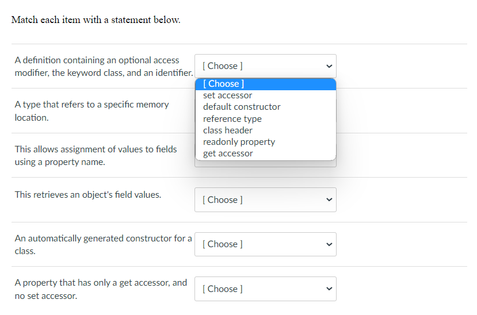The width and height of the screenshot is (477, 315).
Task: Click chevron on the get-accessor-only property dropdown
Action: click(x=329, y=289)
